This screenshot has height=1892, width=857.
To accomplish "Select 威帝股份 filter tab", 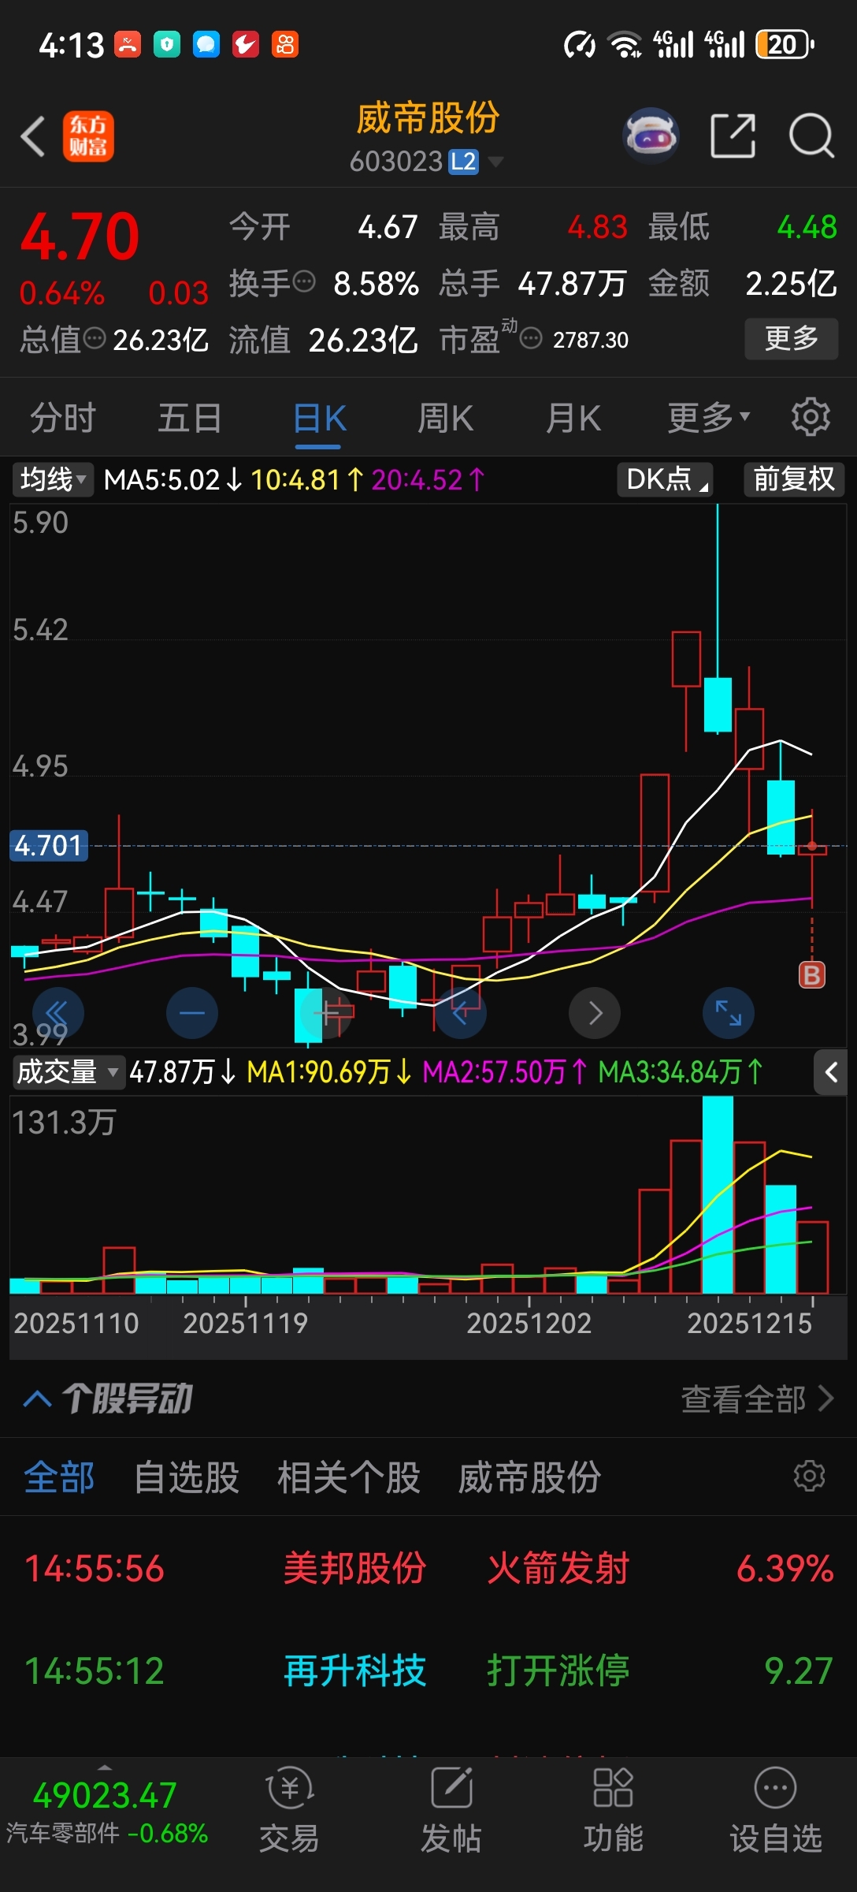I will coord(529,1477).
